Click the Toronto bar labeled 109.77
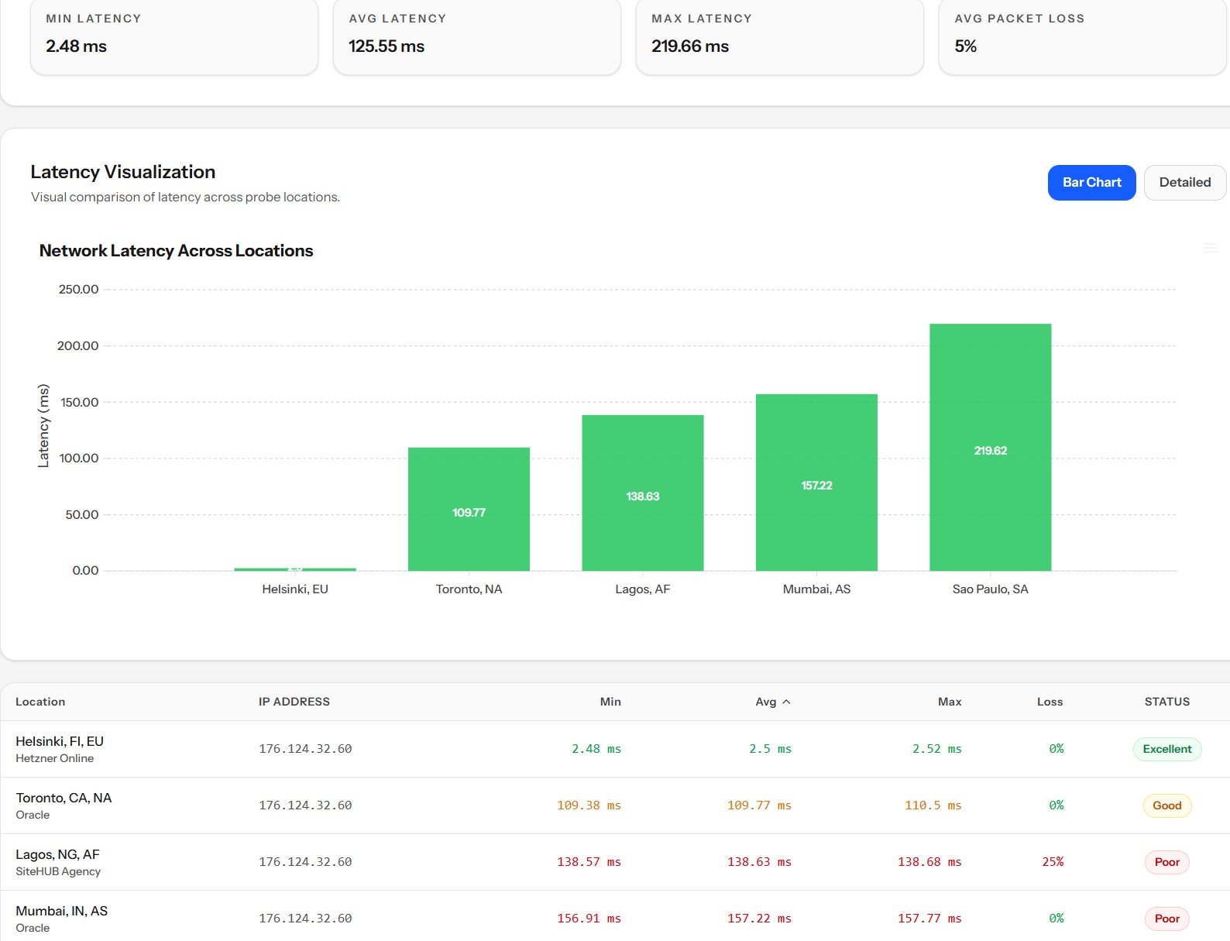The image size is (1230, 941). point(469,509)
